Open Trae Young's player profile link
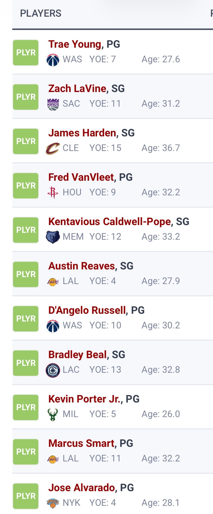Viewport: 213px width, 514px height. pos(75,44)
